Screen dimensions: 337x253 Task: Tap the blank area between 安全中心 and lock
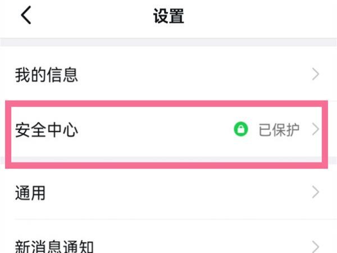156,130
